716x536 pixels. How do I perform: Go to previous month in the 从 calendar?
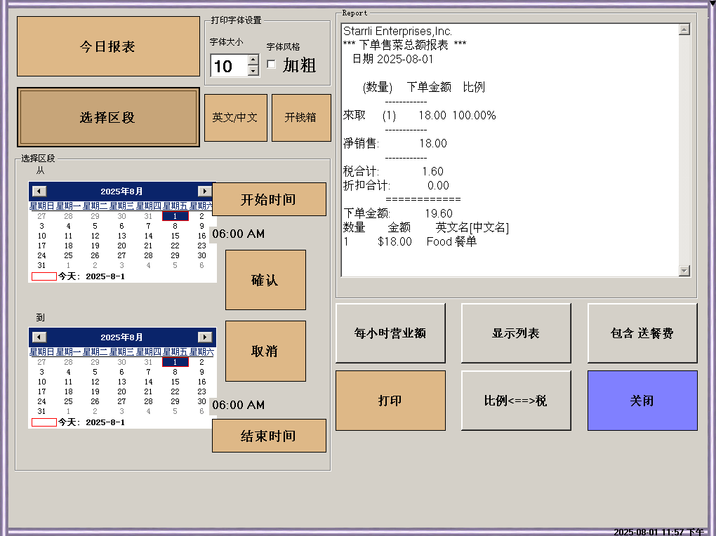point(39,192)
